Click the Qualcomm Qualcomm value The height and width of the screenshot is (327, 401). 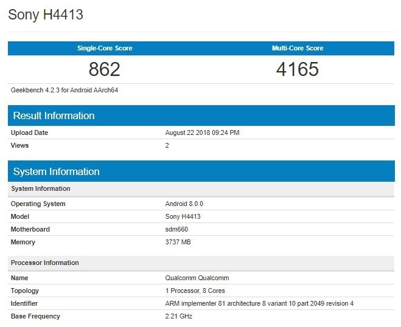pyautogui.click(x=197, y=278)
